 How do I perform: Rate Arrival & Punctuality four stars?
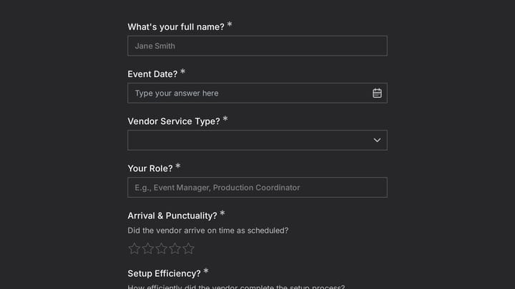click(175, 248)
